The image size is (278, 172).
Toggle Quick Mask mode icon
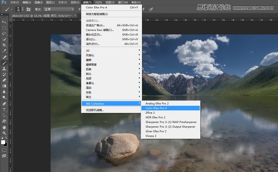click(x=4, y=150)
